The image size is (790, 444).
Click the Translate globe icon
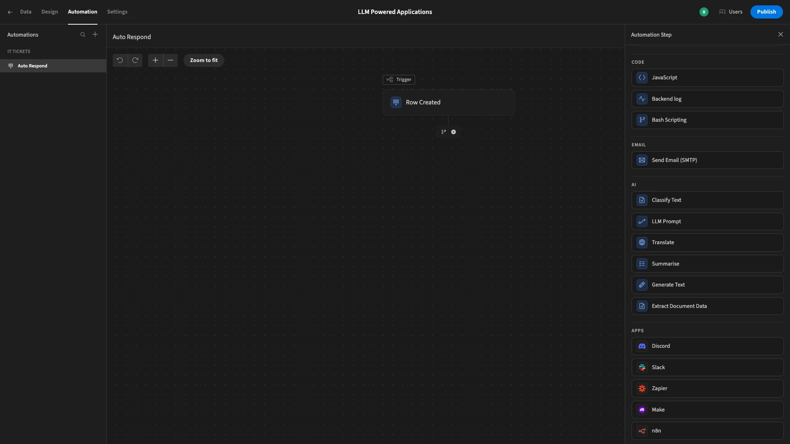[642, 243]
